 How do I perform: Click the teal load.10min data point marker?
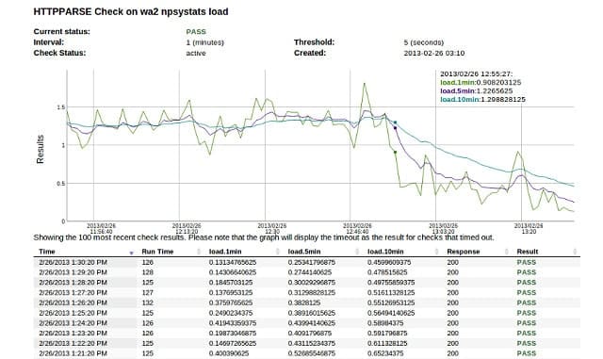[x=395, y=122]
